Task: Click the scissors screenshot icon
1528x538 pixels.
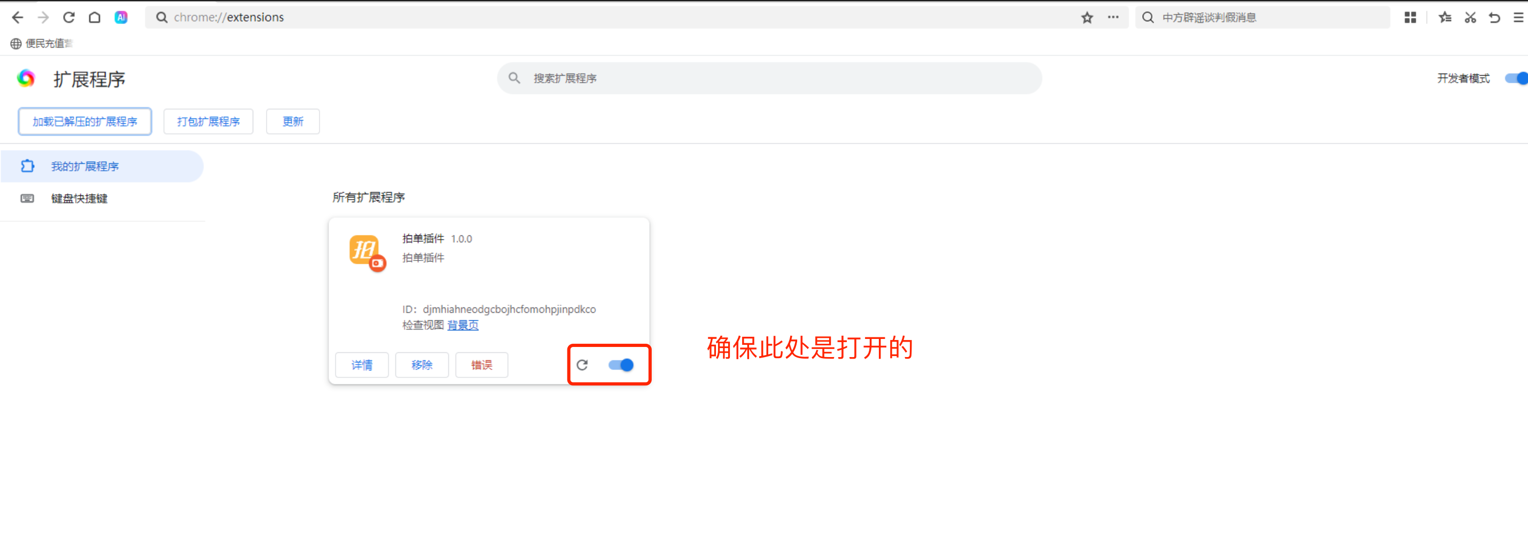Action: [x=1470, y=17]
